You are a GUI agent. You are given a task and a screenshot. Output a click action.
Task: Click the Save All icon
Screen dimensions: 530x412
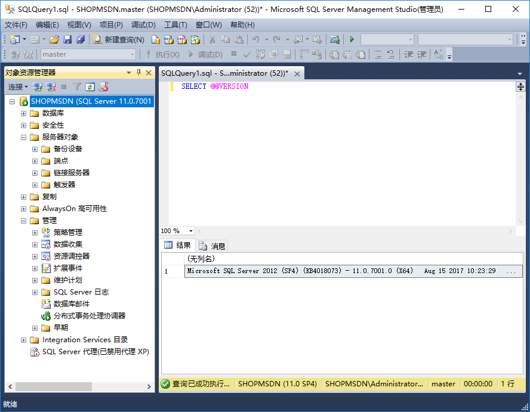tap(81, 39)
